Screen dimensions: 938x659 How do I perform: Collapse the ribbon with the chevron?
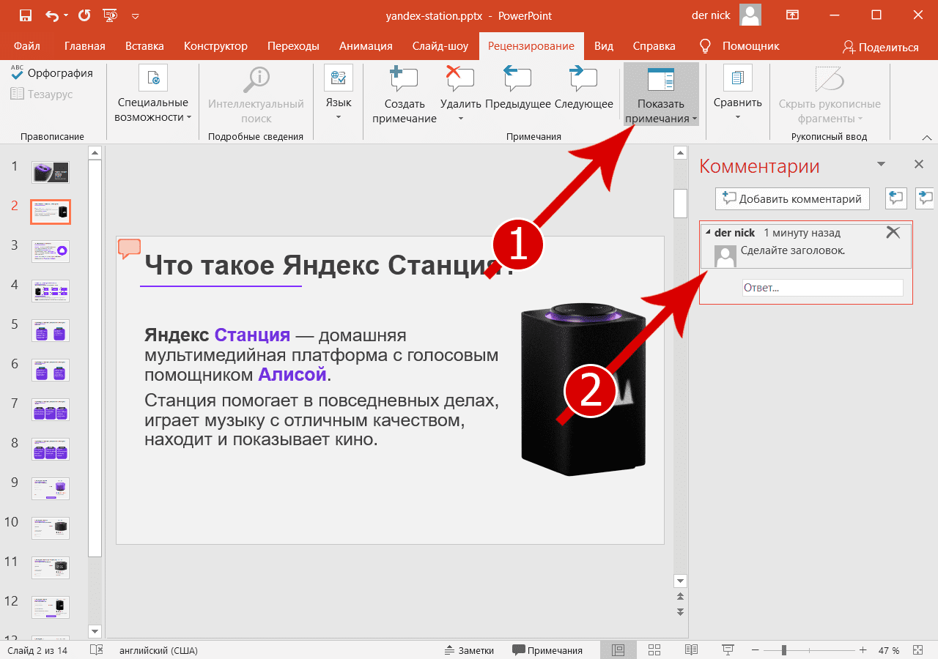click(x=926, y=137)
